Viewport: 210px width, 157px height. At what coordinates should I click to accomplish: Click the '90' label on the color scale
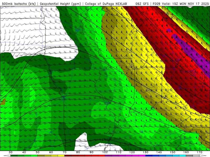(92, 152)
